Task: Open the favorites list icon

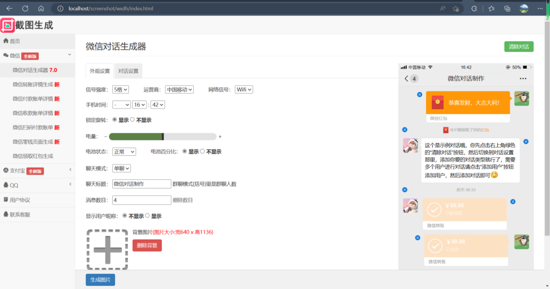Action: click(491, 9)
